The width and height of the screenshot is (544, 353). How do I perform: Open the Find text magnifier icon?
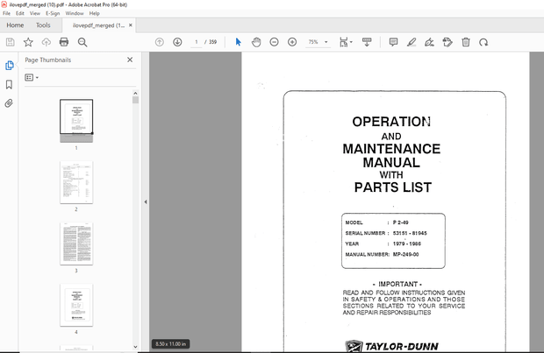82,42
